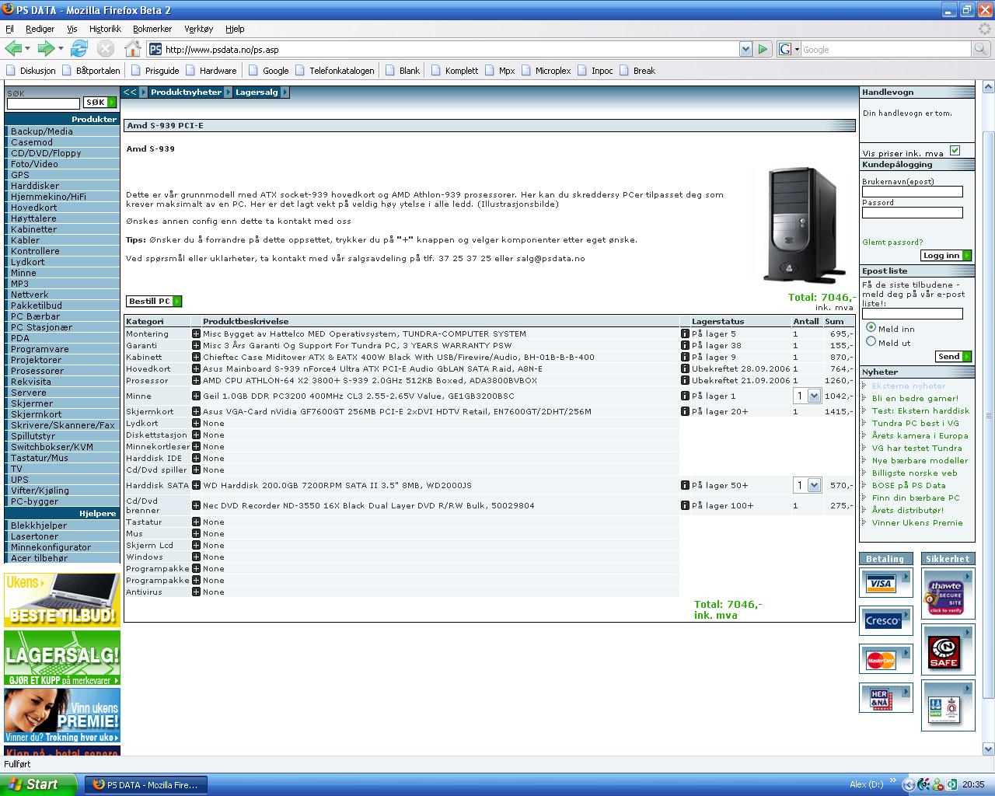The width and height of the screenshot is (995, 796).
Task: Click the Her & Nå payment logo
Action: pos(885,698)
